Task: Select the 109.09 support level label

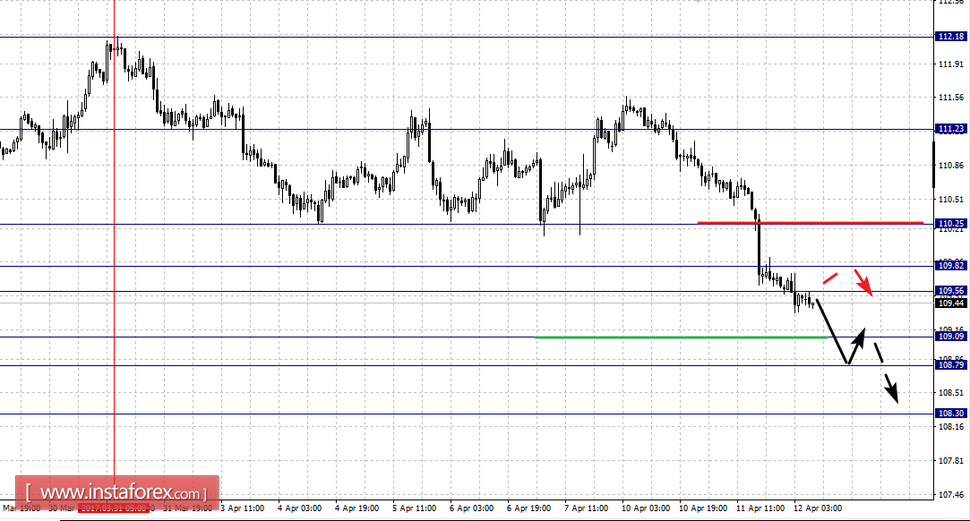Action: [951, 337]
